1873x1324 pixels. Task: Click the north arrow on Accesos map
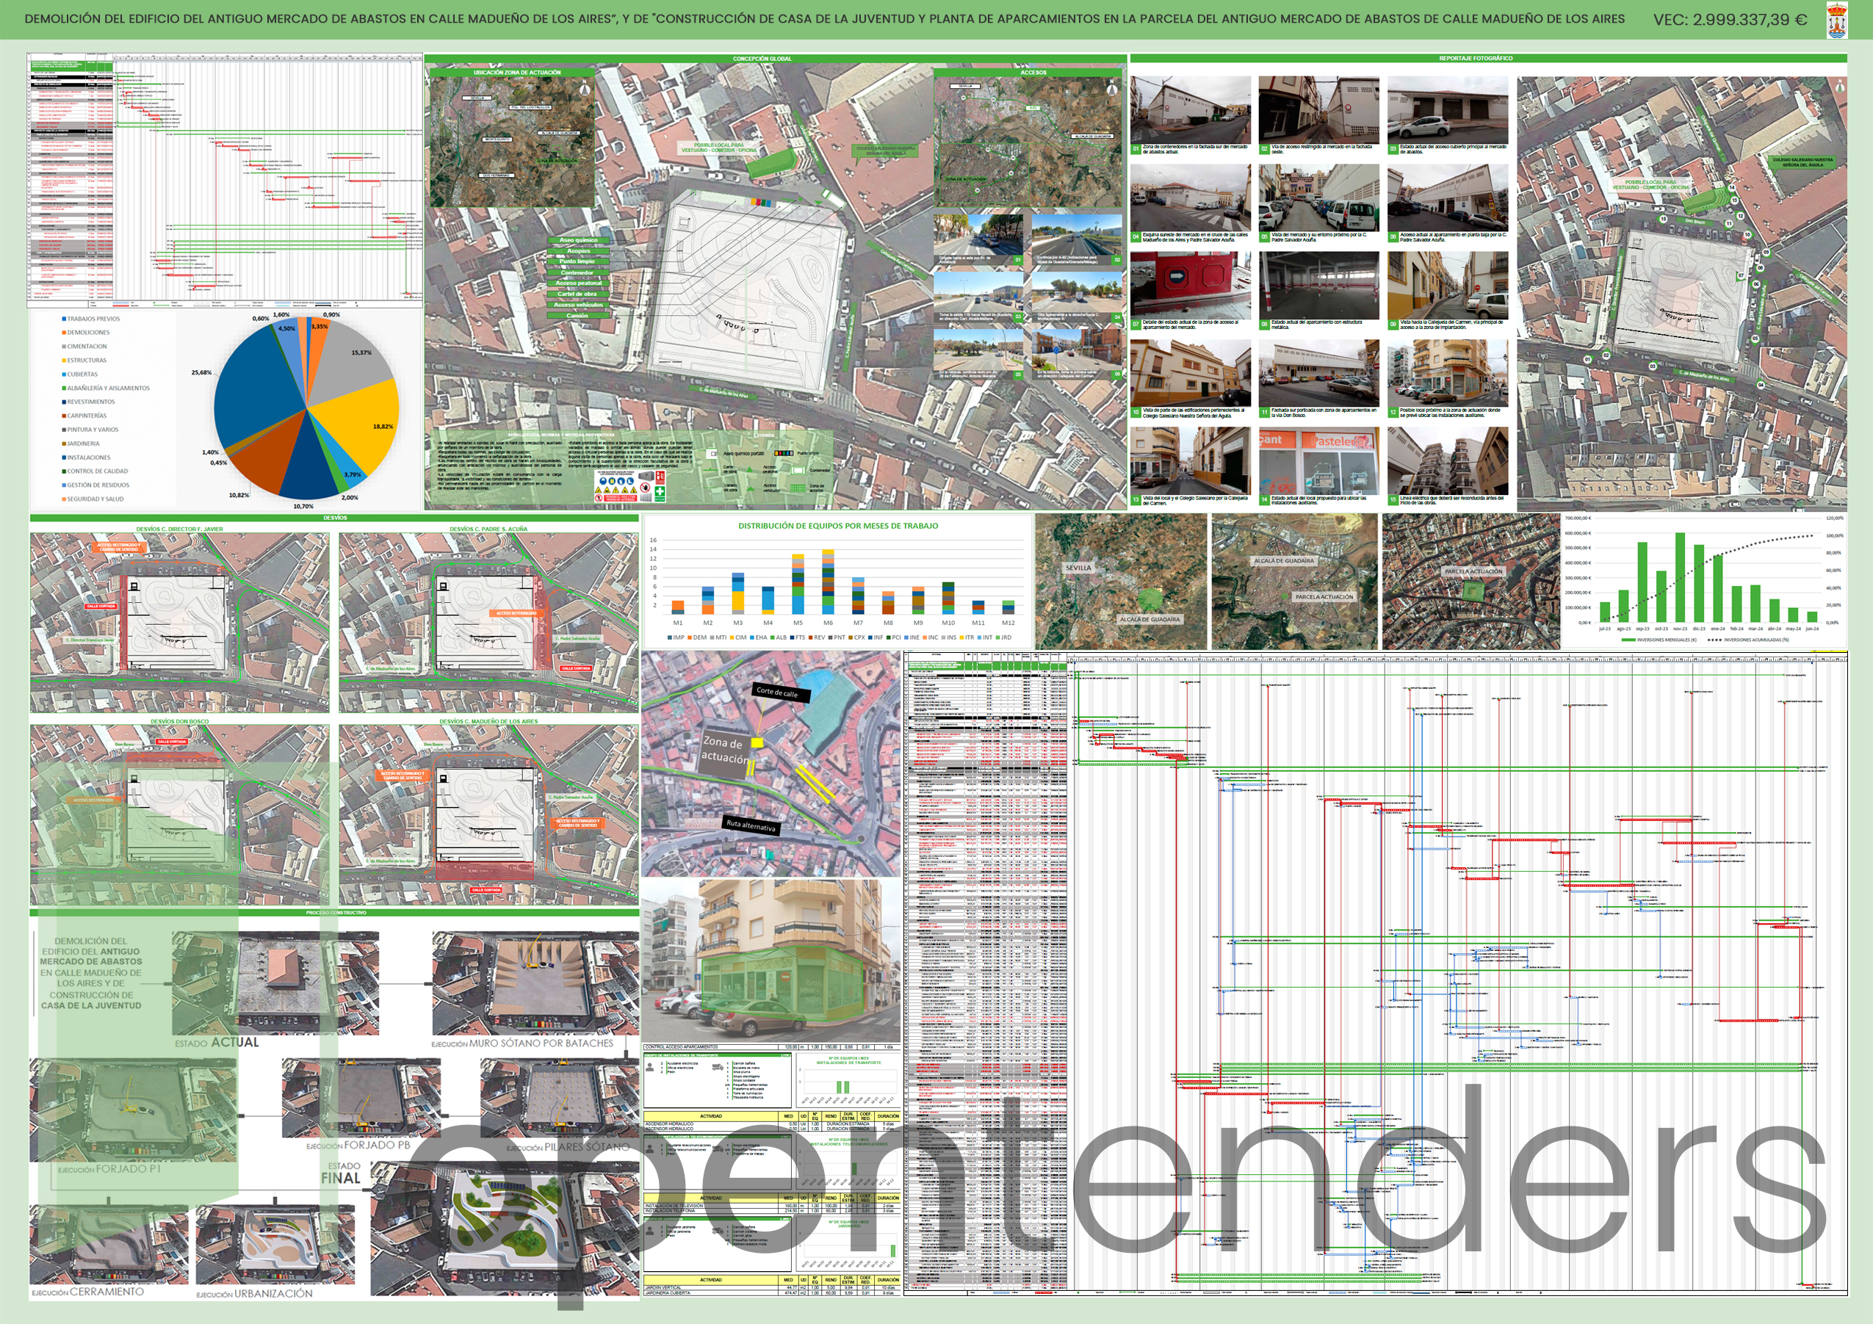click(1112, 87)
